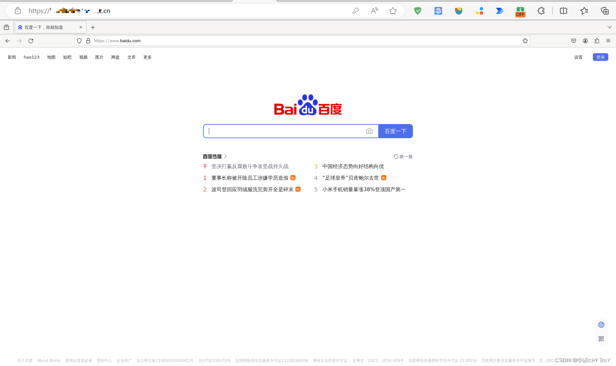616x366 pixels.
Task: Click 换一换 refresh hot searches
Action: pos(403,156)
